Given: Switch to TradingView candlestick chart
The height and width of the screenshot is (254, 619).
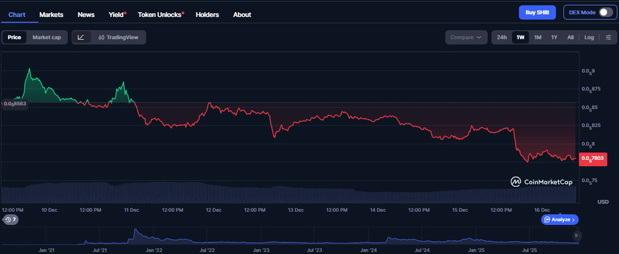Looking at the screenshot, I should pos(117,37).
